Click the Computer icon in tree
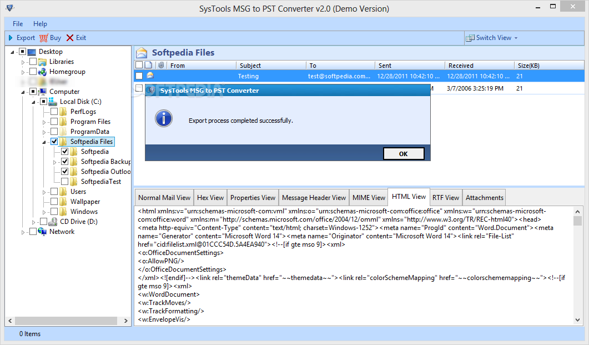Viewport: 589px width, 345px height. (x=42, y=91)
